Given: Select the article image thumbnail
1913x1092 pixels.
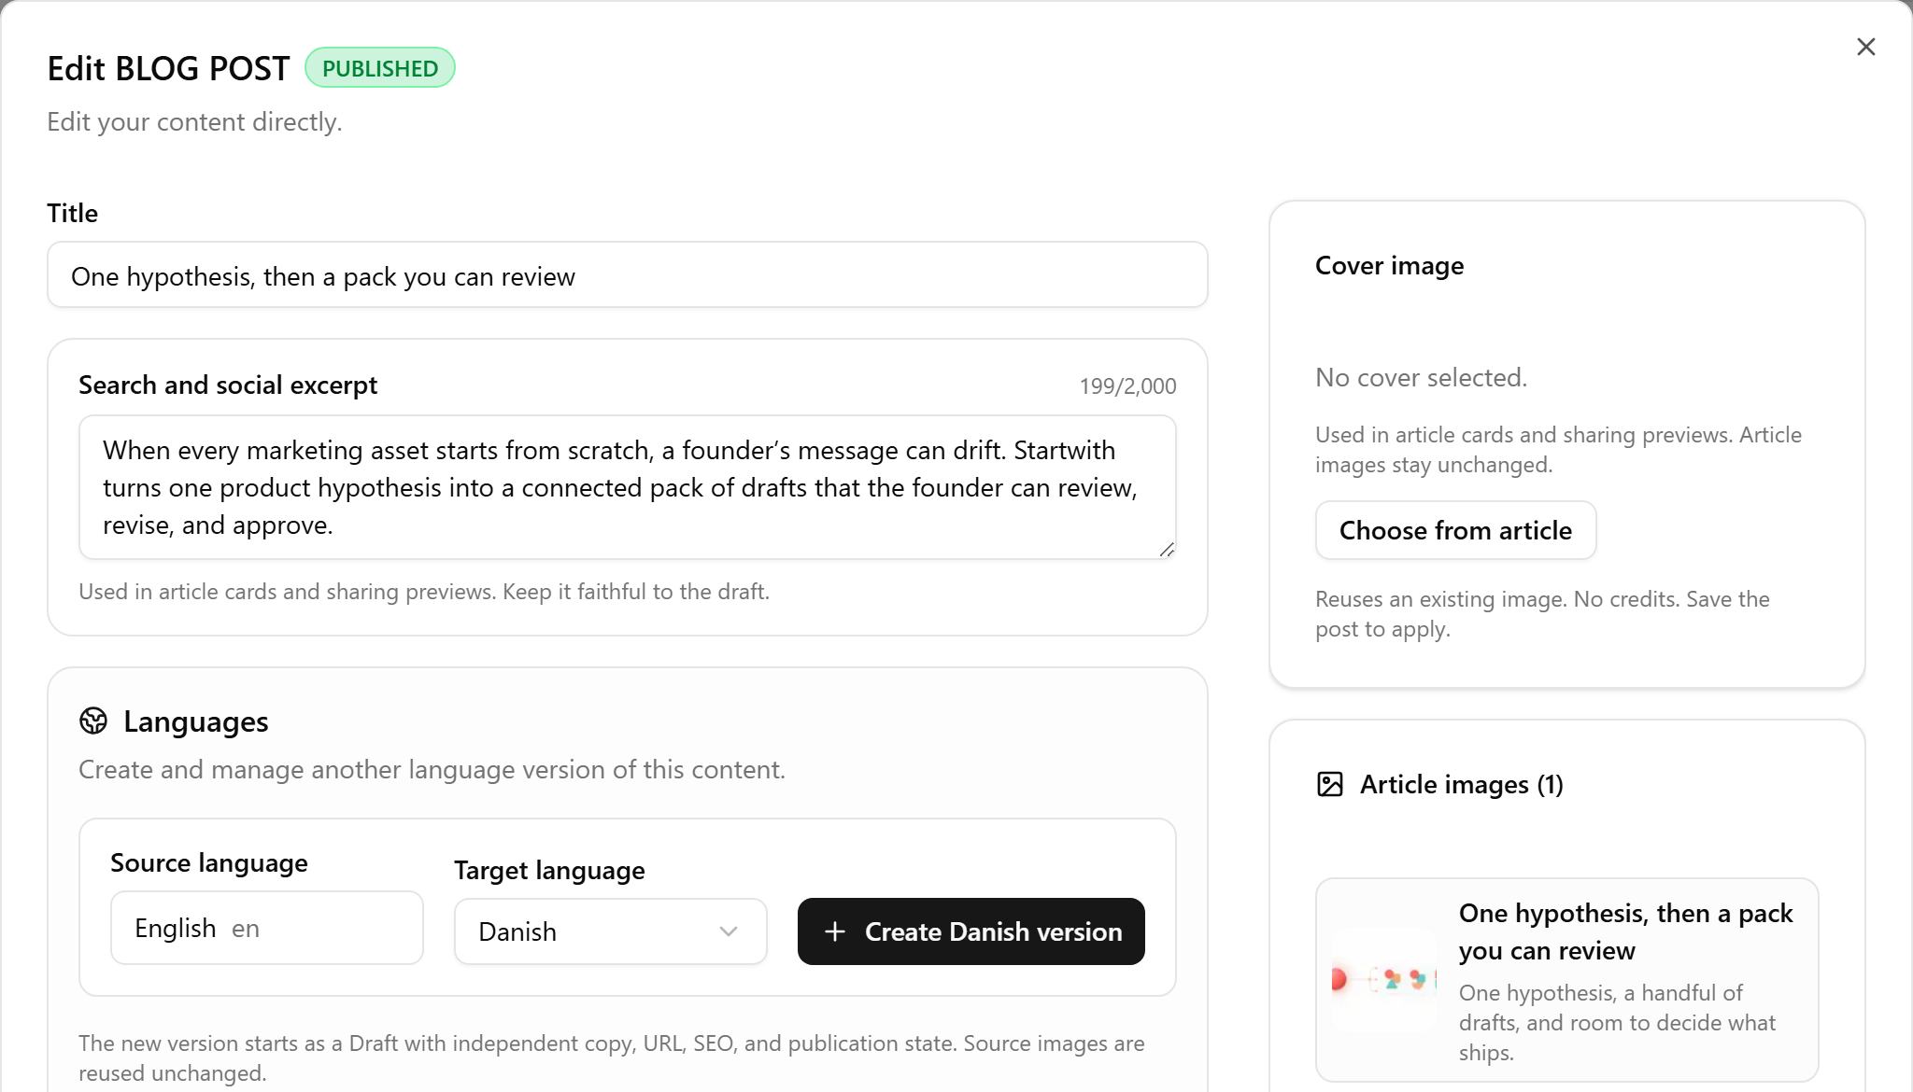Looking at the screenshot, I should [1384, 980].
